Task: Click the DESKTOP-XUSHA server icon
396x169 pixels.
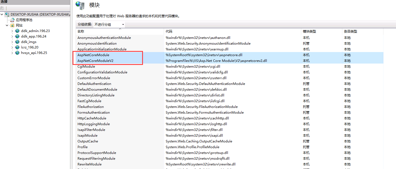Action: (7, 14)
